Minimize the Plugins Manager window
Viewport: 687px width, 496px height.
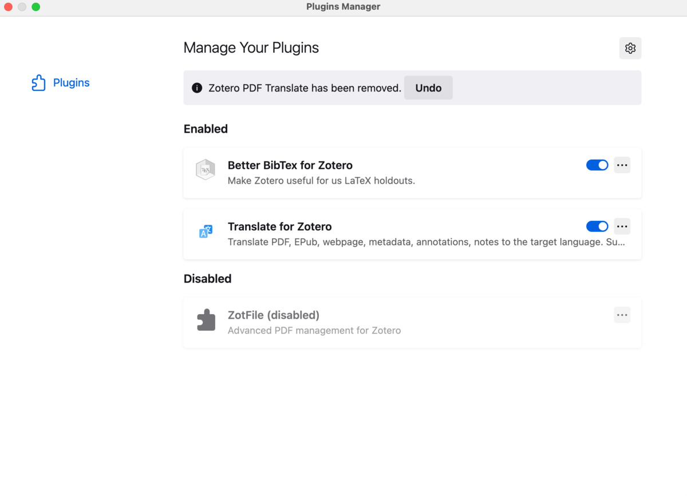[22, 7]
